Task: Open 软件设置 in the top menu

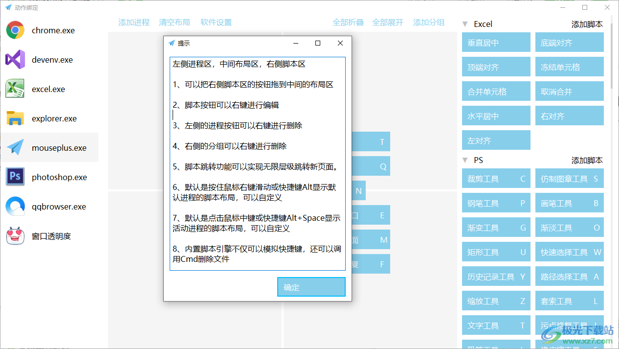Action: [x=216, y=23]
